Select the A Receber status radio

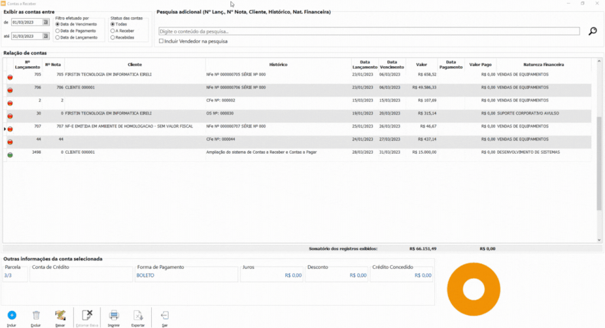pos(113,31)
